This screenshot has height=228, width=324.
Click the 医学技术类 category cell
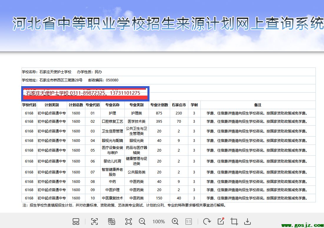136,121
